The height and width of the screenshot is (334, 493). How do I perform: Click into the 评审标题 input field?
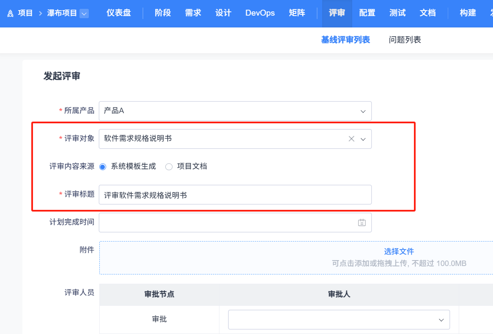(235, 195)
